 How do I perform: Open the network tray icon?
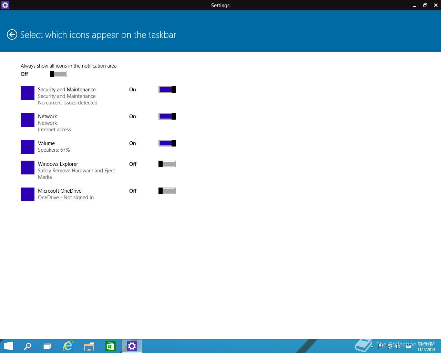(x=389, y=346)
